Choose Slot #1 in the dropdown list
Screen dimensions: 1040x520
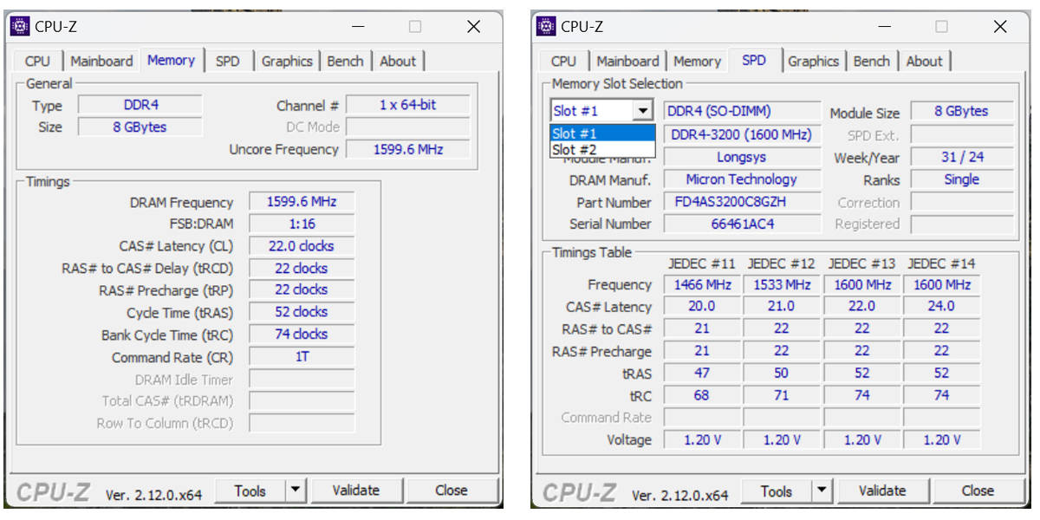[x=603, y=133]
